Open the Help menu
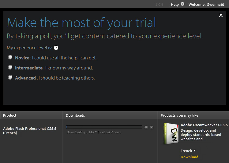 tap(175, 5)
